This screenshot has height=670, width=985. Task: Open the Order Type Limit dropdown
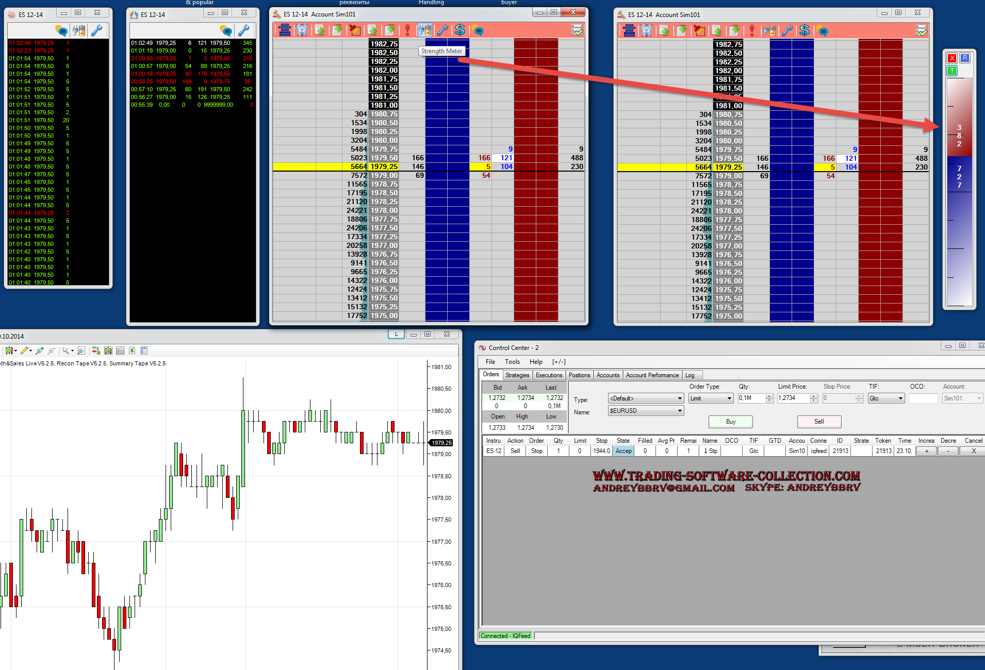(729, 398)
